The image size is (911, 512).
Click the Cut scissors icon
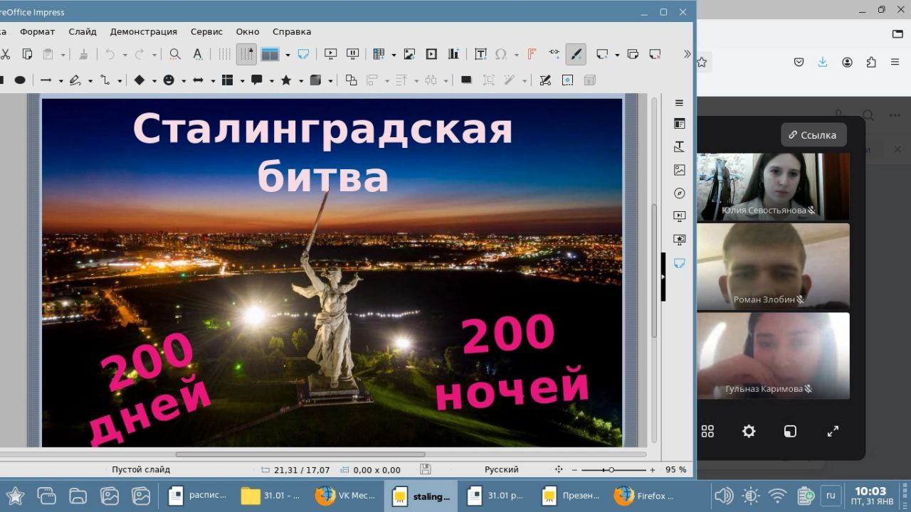4,54
